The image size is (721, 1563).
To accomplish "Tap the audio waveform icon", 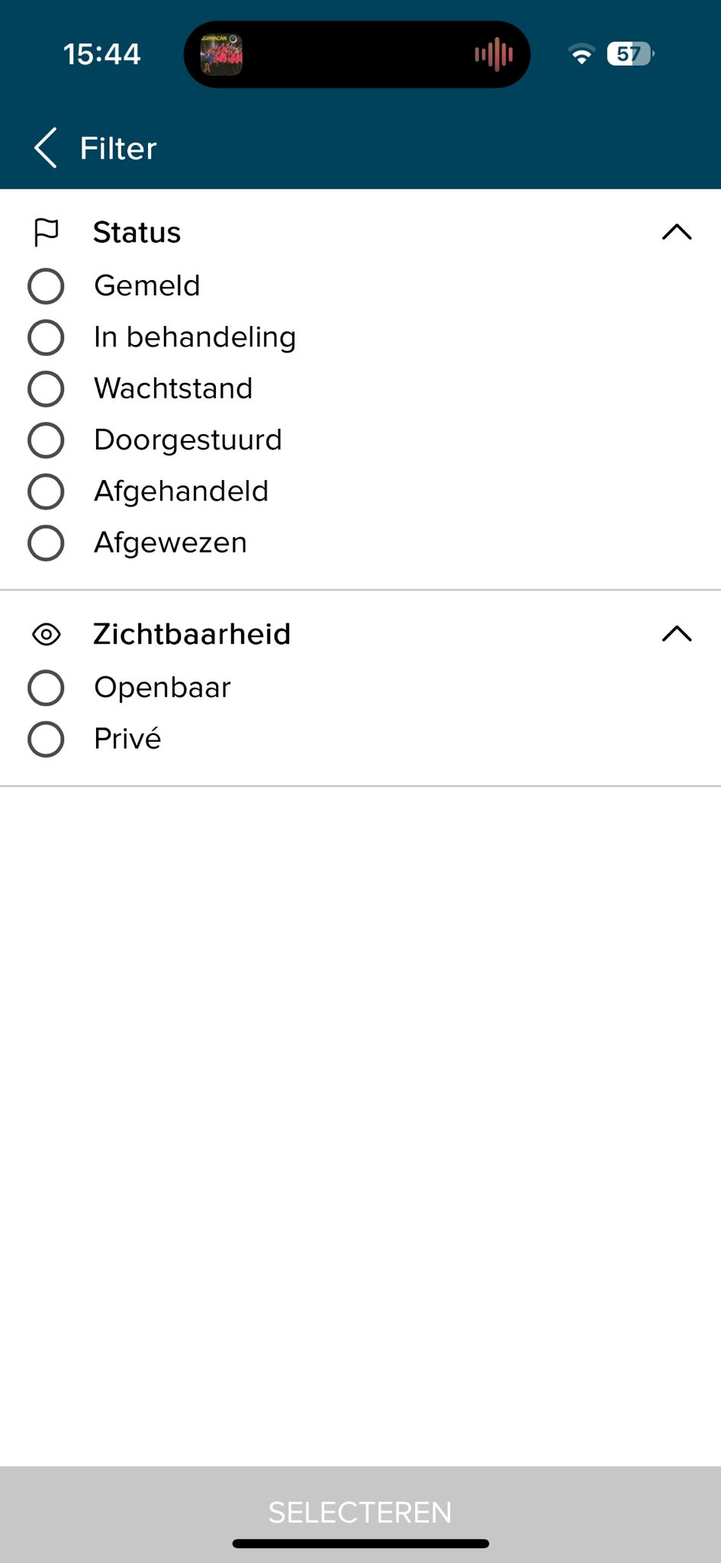I will pyautogui.click(x=494, y=54).
